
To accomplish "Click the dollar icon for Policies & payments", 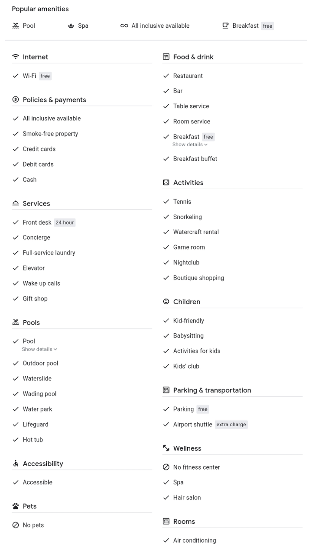I will pyautogui.click(x=16, y=100).
